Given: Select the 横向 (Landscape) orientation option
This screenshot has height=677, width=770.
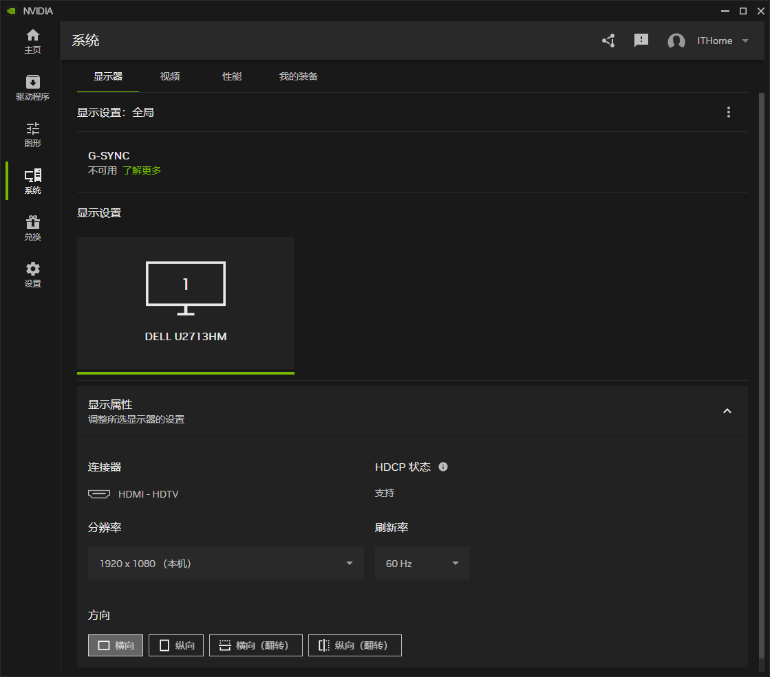Looking at the screenshot, I should click(115, 645).
